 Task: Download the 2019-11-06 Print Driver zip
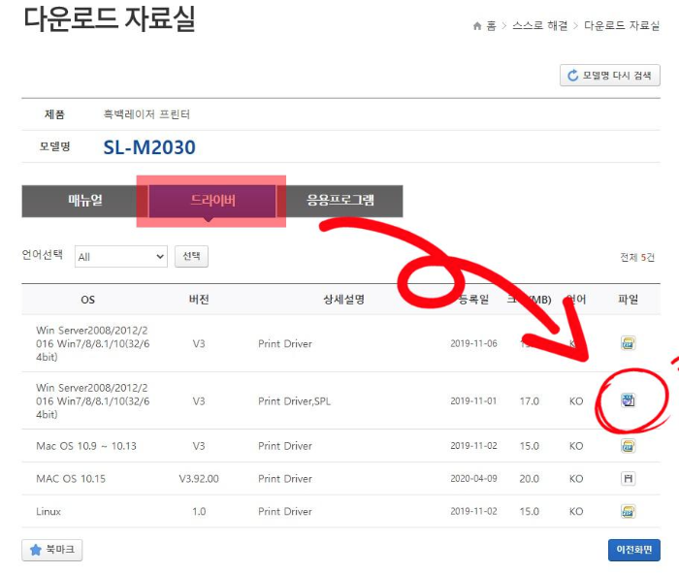[628, 343]
